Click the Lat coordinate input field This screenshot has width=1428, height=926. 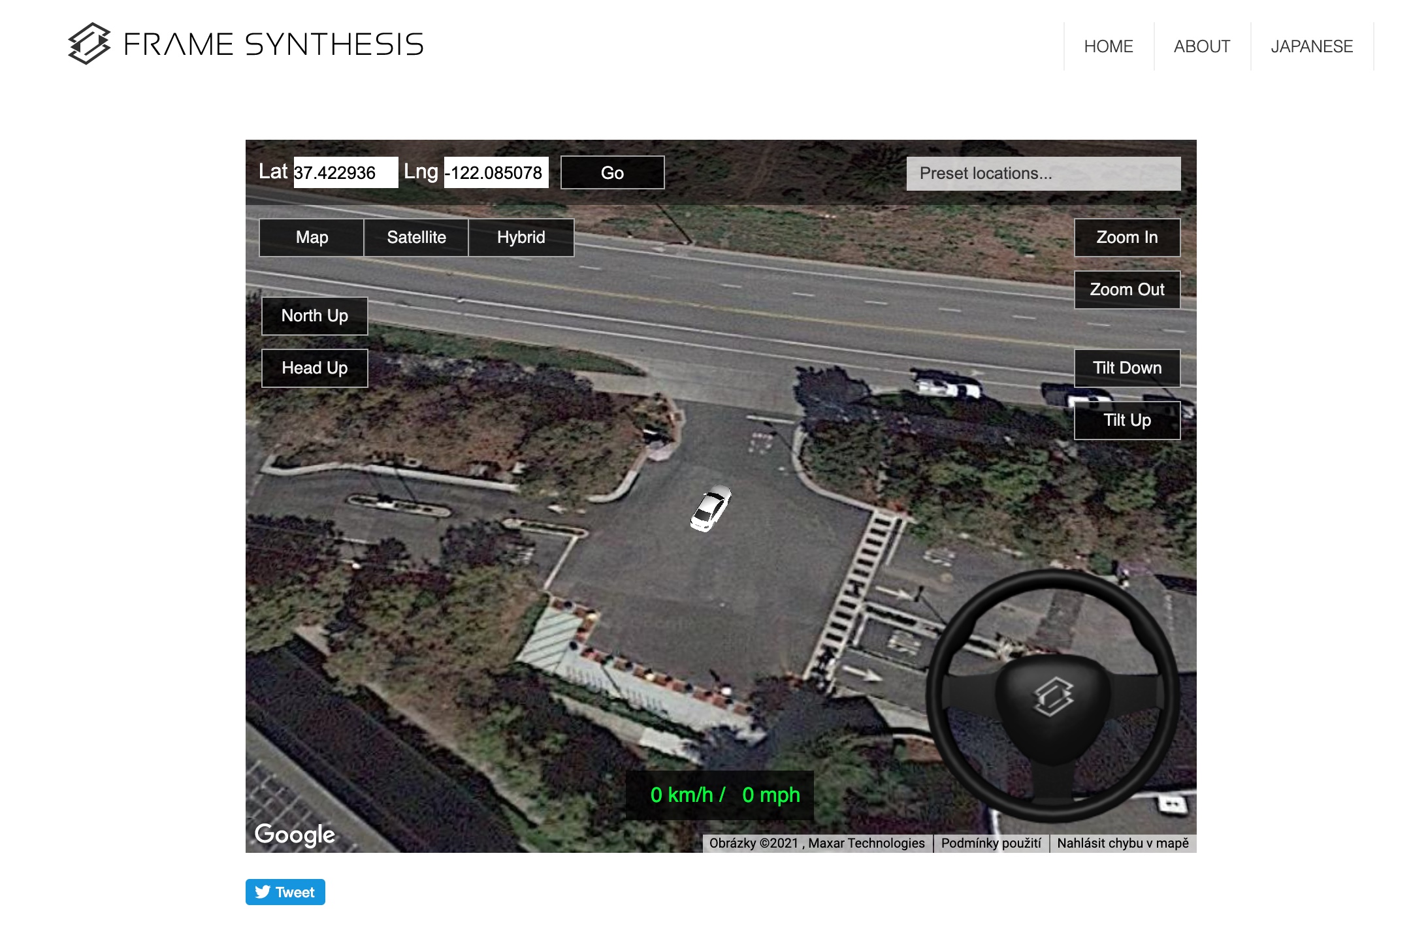[x=345, y=173]
